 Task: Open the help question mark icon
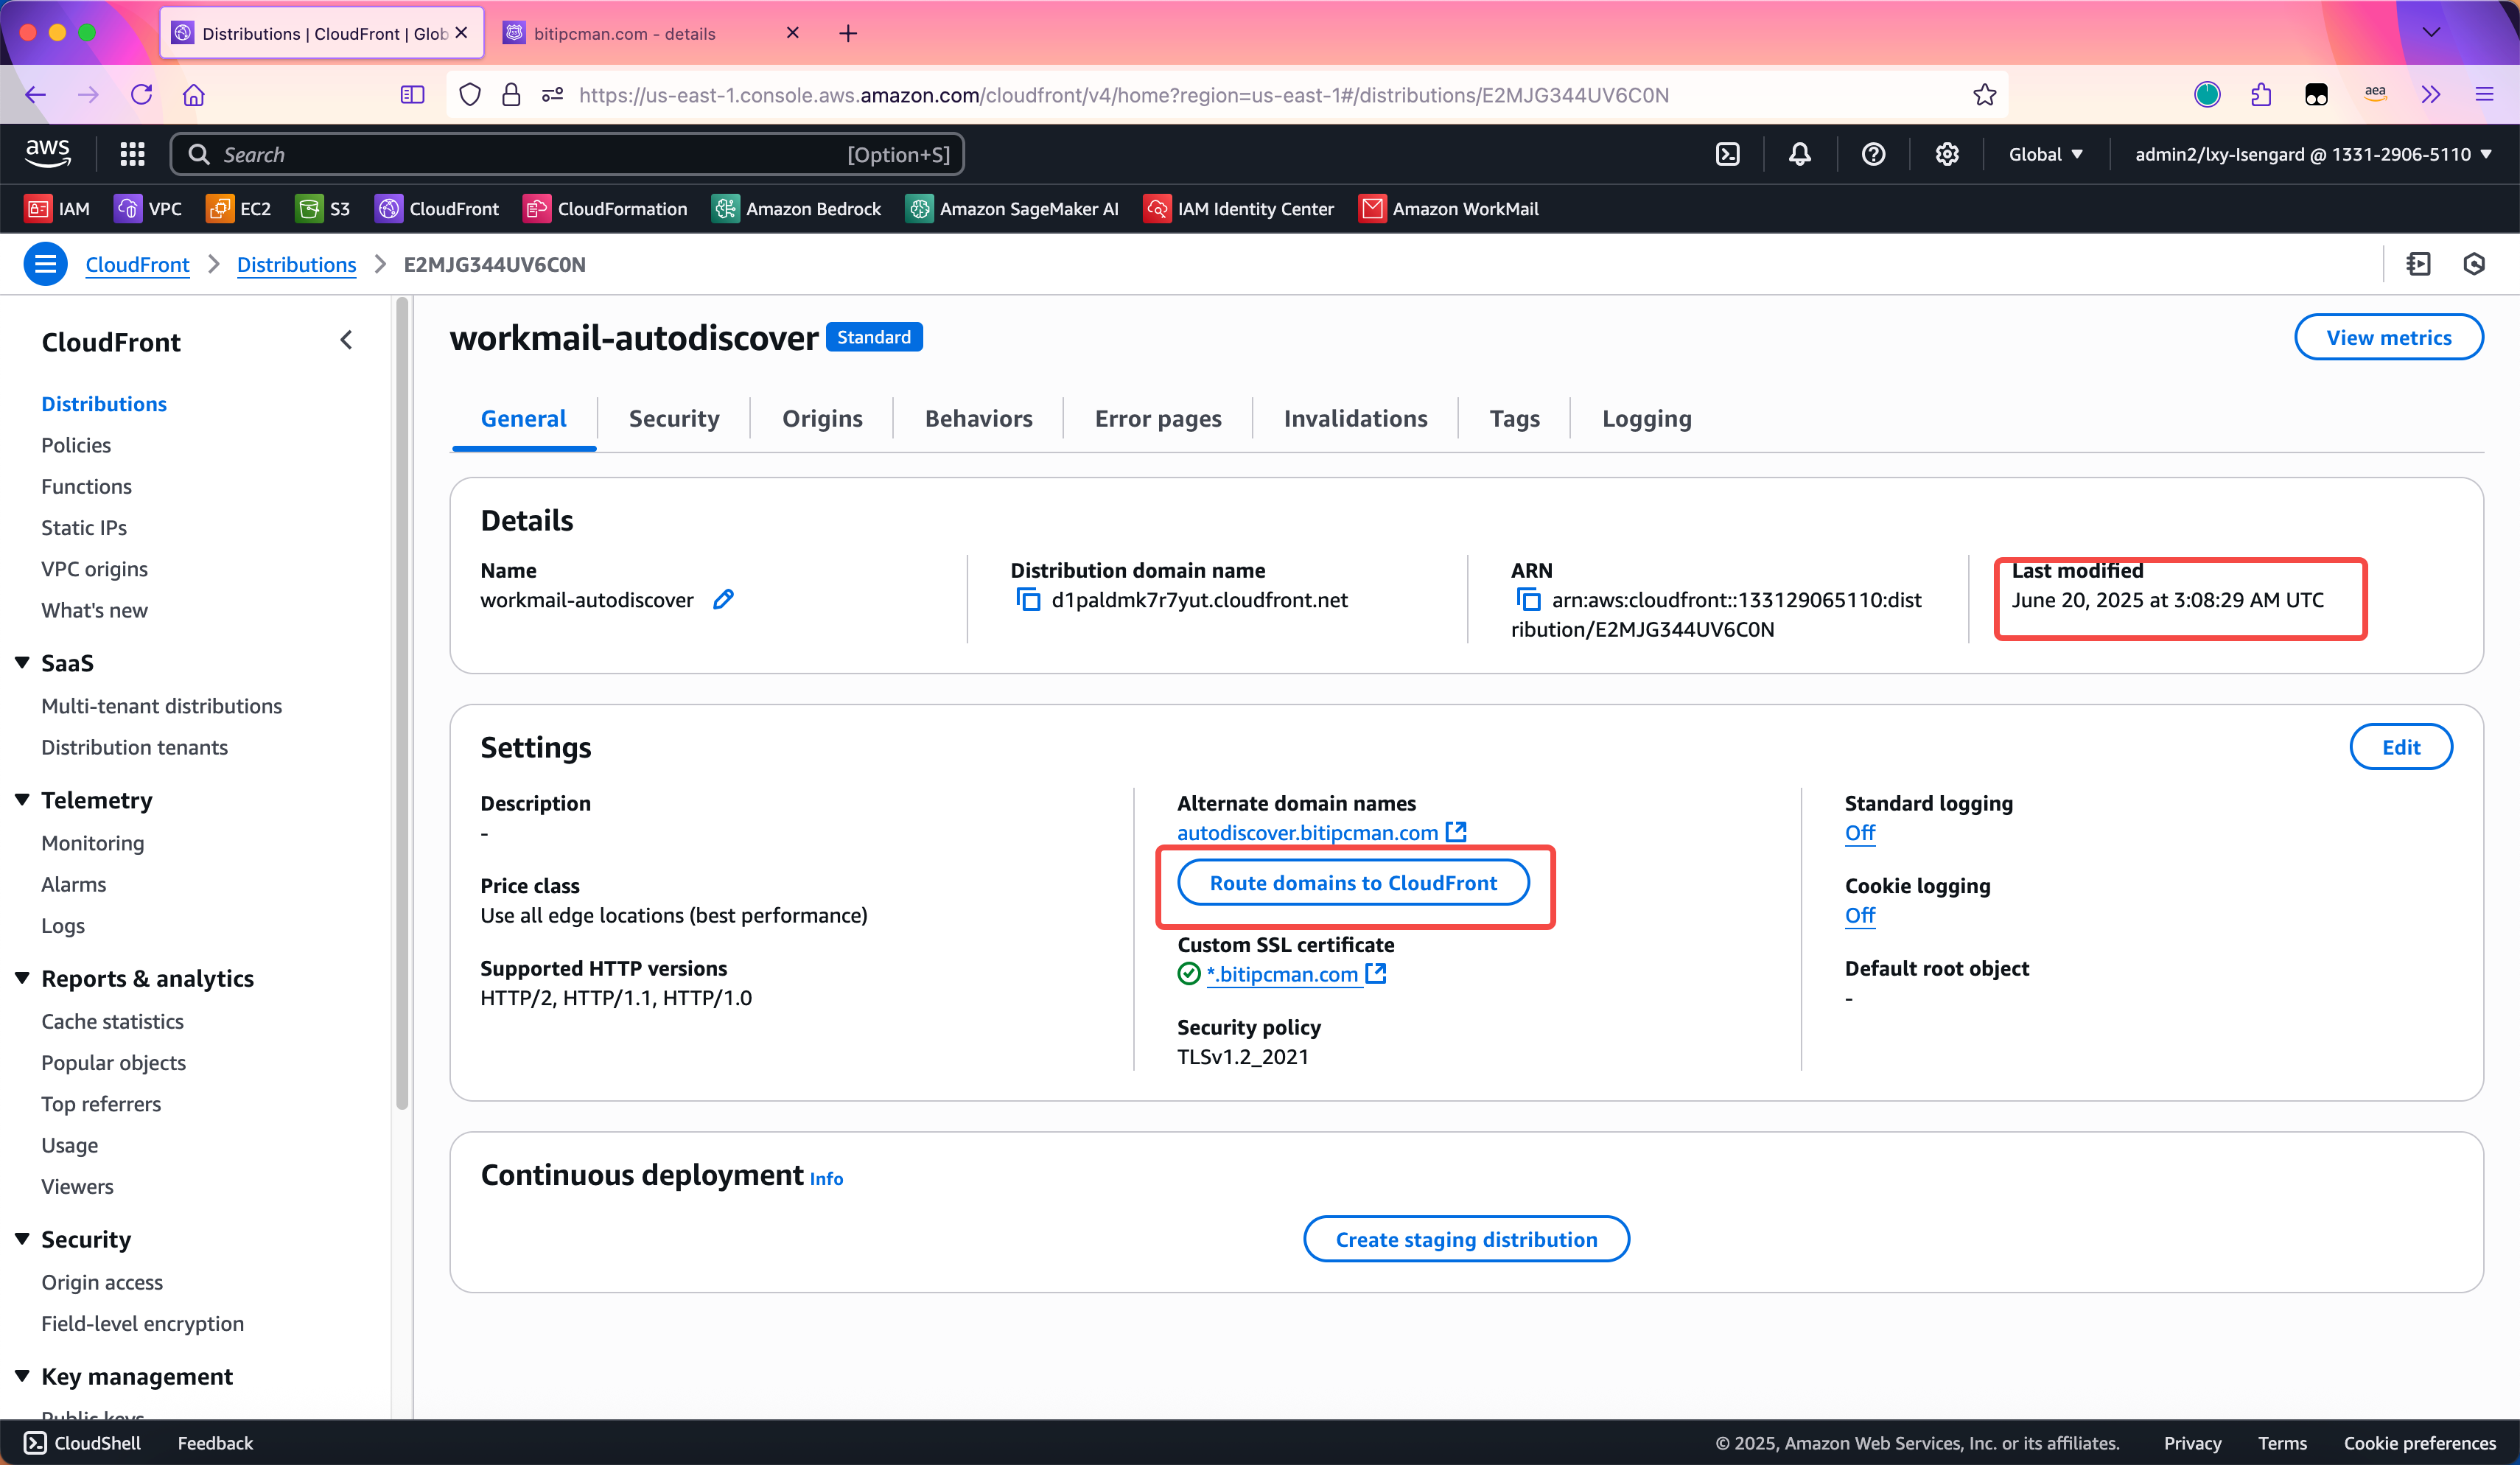pyautogui.click(x=1873, y=154)
